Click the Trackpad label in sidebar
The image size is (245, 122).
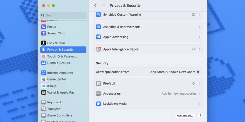coord(54,109)
